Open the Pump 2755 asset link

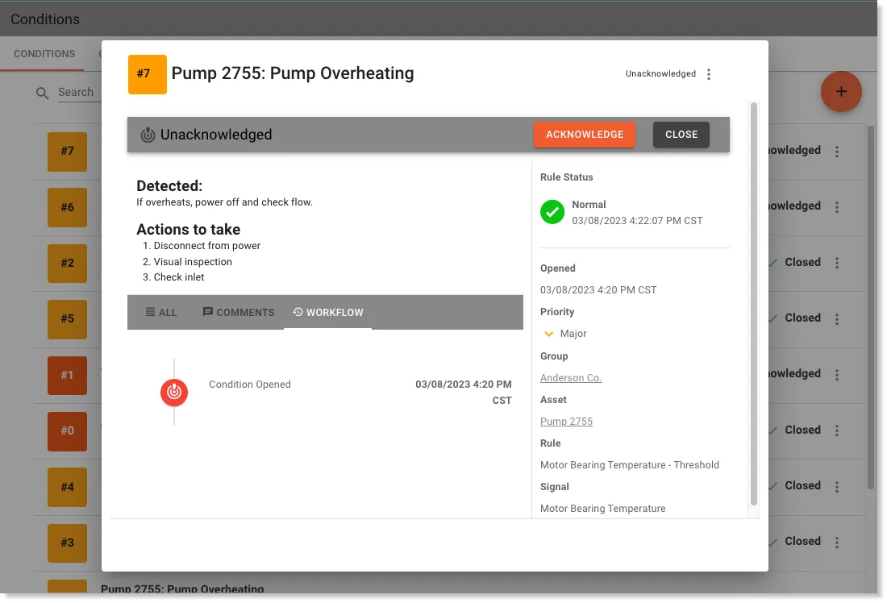tap(566, 422)
